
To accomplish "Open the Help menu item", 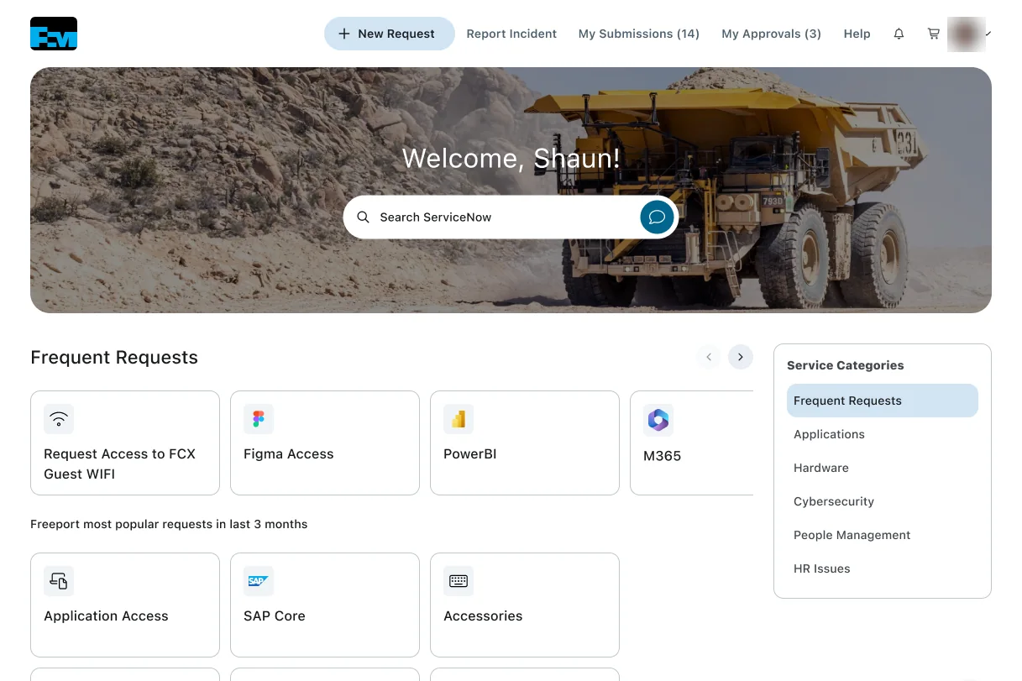I will 857,34.
